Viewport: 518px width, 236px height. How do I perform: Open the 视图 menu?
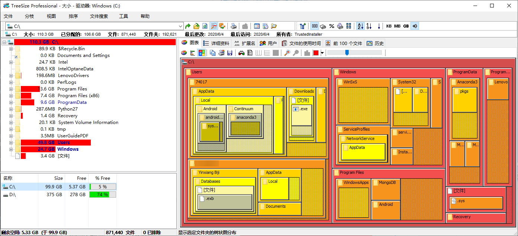[51, 16]
